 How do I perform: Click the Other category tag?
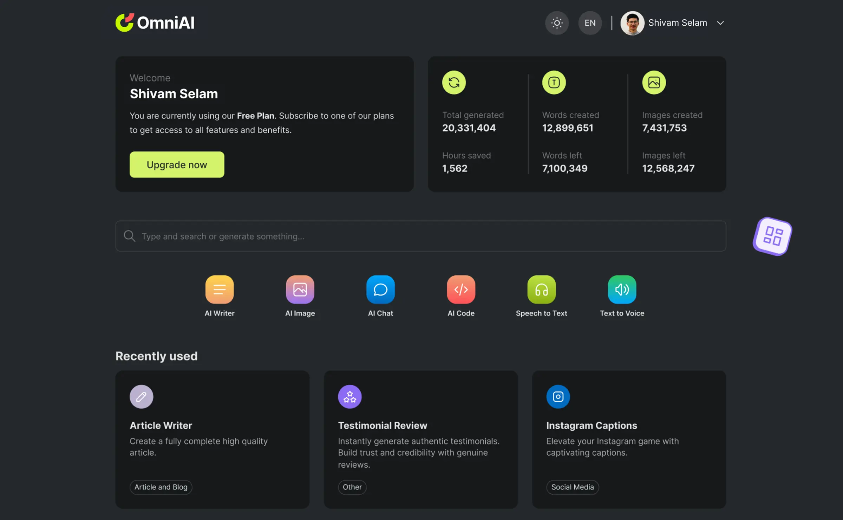click(x=352, y=487)
